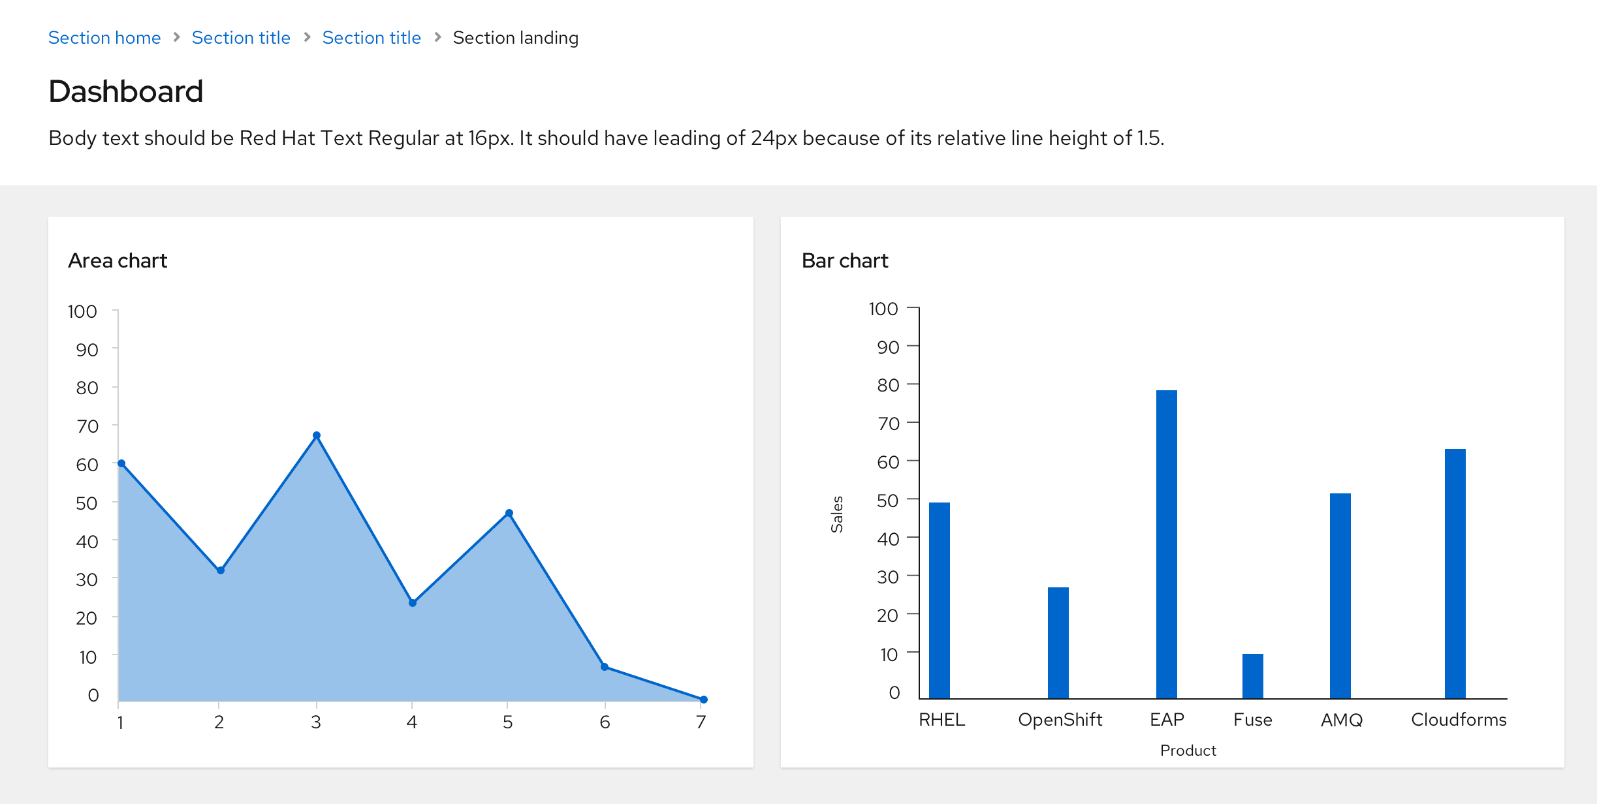Click the area chart point above x=2
This screenshot has height=804, width=1597.
[221, 570]
